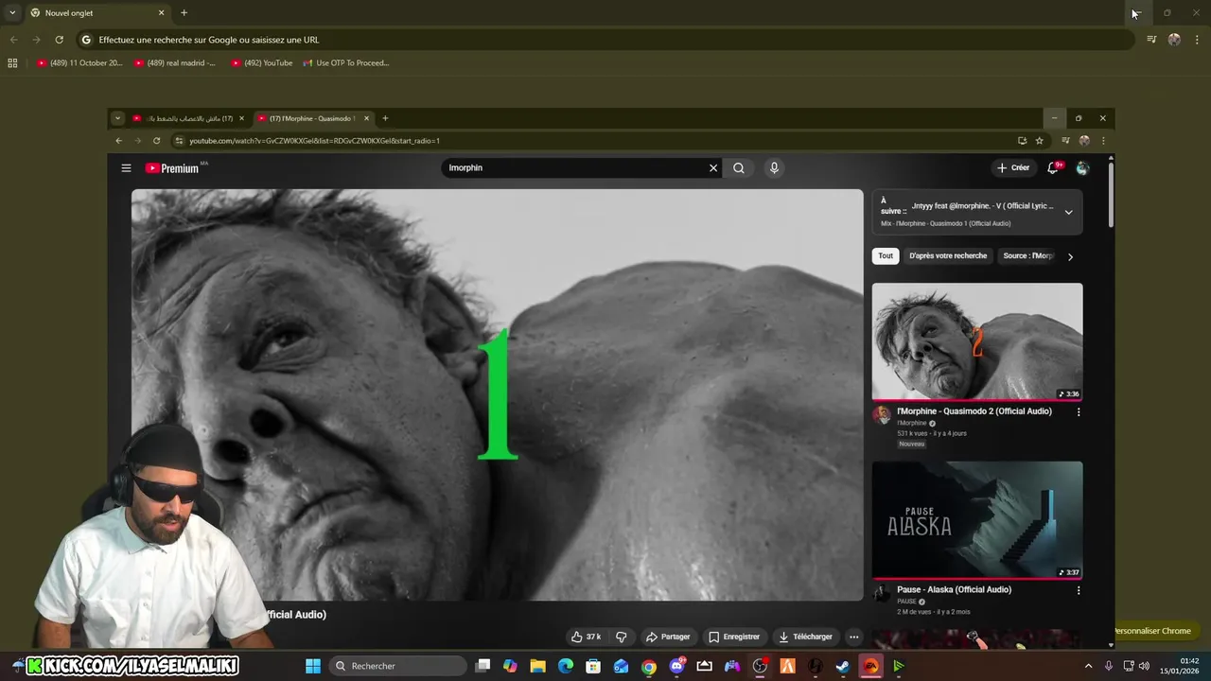Select D'après votre recherche filter chip
Image resolution: width=1211 pixels, height=681 pixels.
tap(948, 256)
